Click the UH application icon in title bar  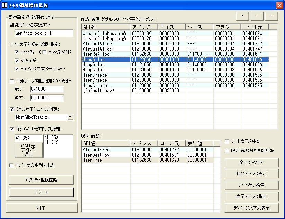pos(5,5)
